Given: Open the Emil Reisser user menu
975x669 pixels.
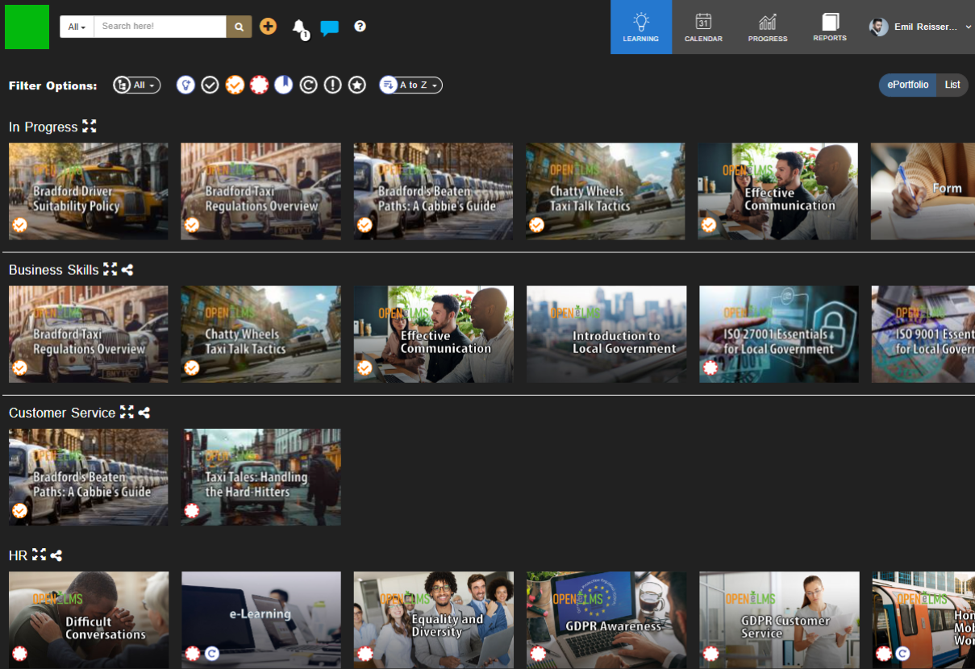Looking at the screenshot, I should point(920,27).
